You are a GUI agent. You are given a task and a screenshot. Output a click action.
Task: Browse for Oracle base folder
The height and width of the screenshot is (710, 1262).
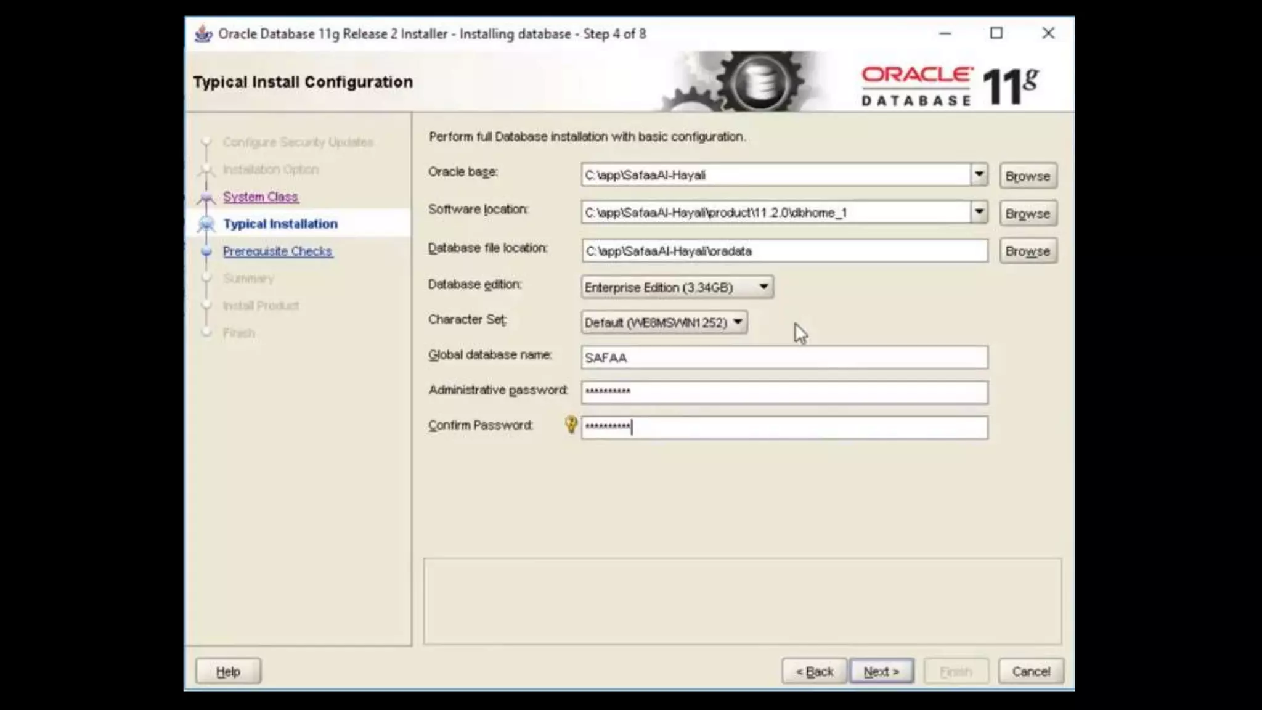(1027, 176)
